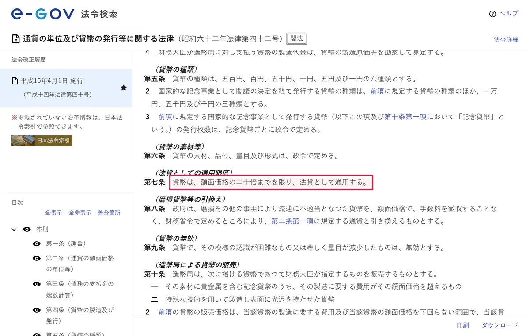Click 全非表示 in the table of contents
This screenshot has height=336, width=530.
coord(80,213)
